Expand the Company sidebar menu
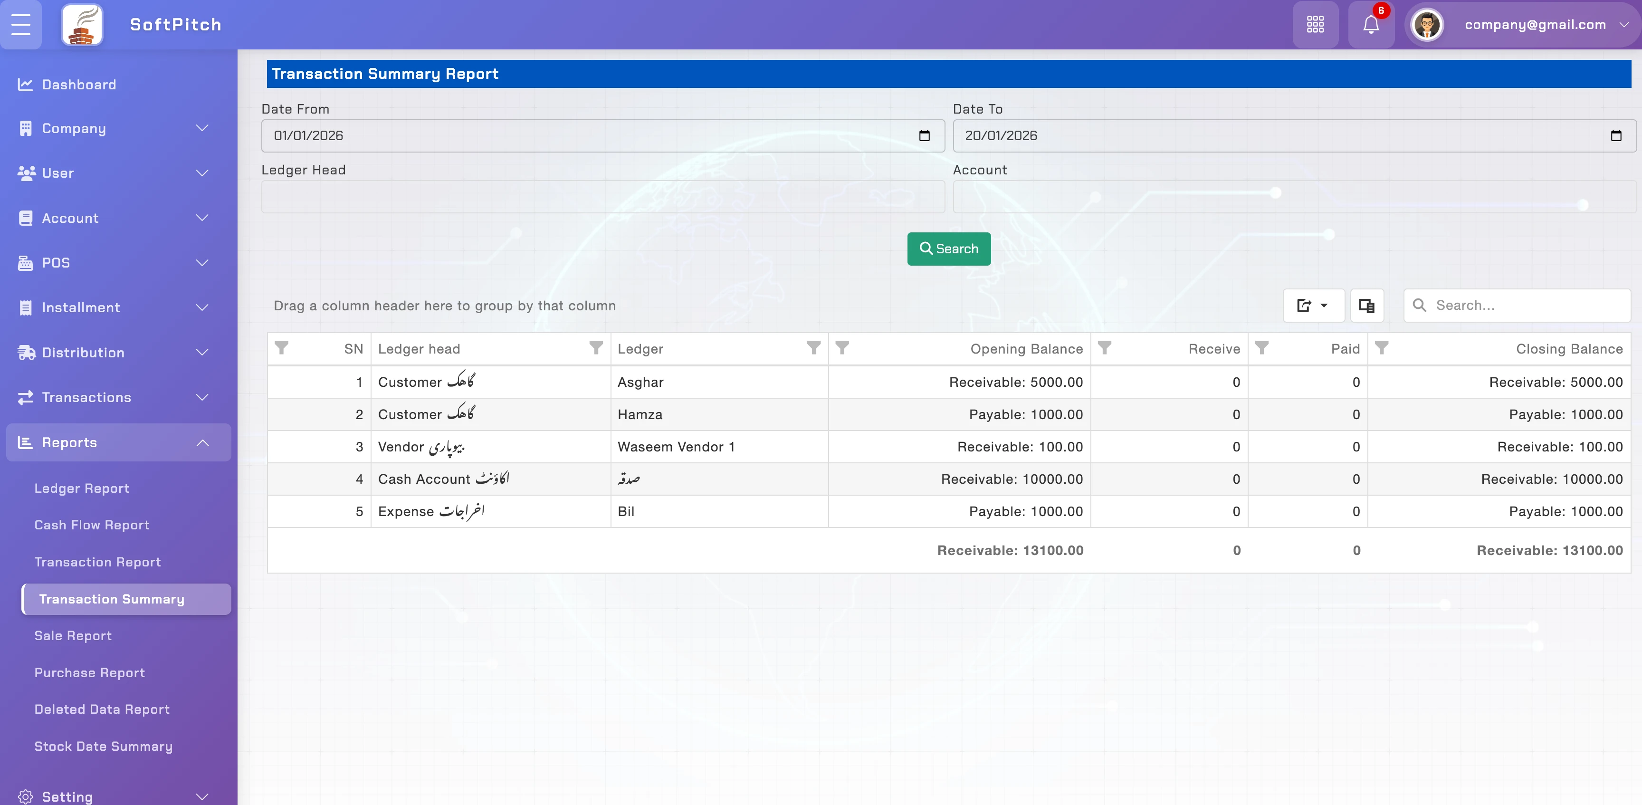This screenshot has width=1642, height=805. pos(115,128)
